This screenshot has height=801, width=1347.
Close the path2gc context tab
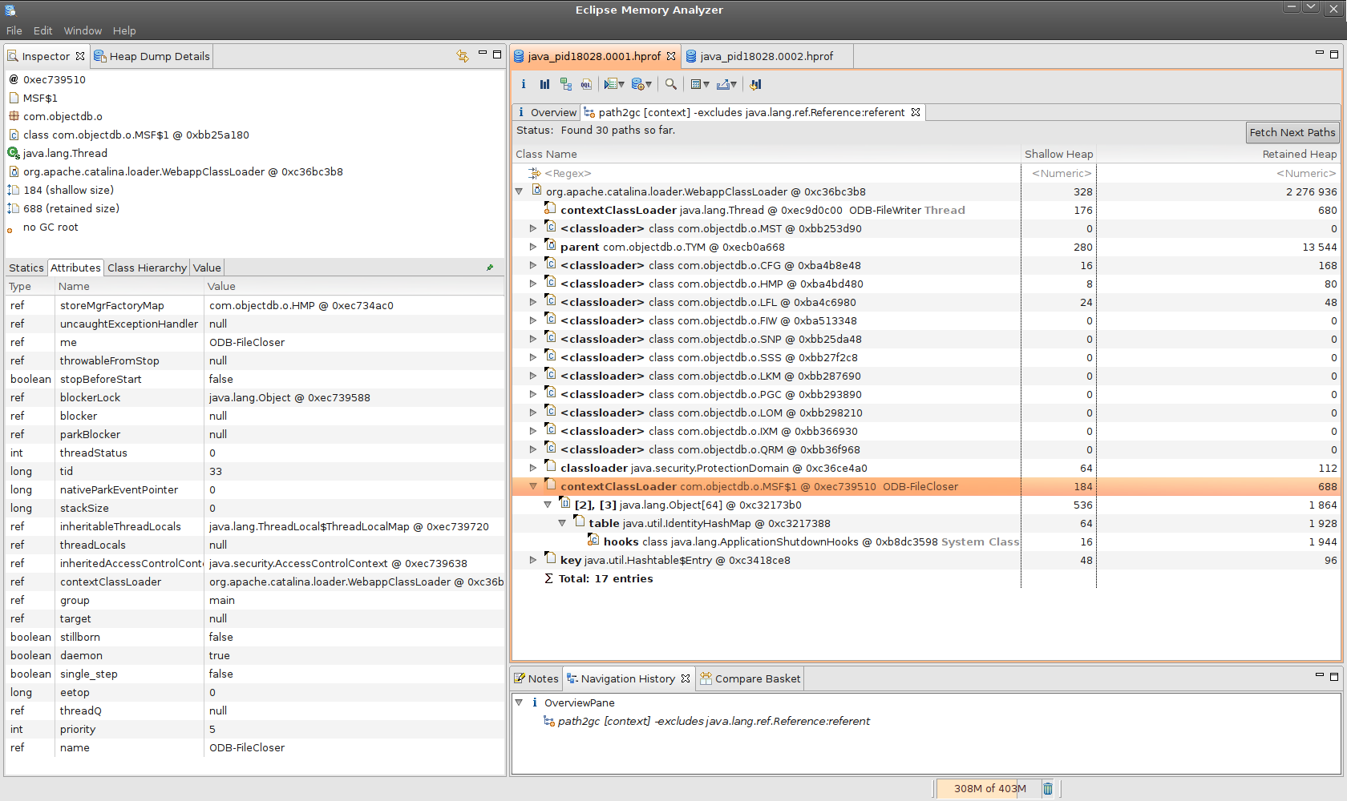(916, 112)
